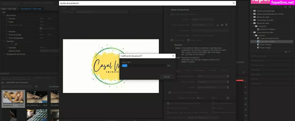Image resolution: width=295 pixels, height=121 pixels.
Task: Click the delete preset trash icon
Action: click(226, 25)
